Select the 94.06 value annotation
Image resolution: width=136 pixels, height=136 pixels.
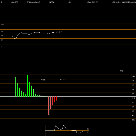click(x=43, y=80)
